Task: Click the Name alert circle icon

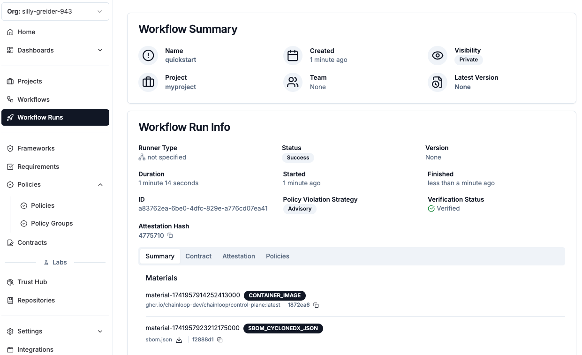Action: pos(148,55)
